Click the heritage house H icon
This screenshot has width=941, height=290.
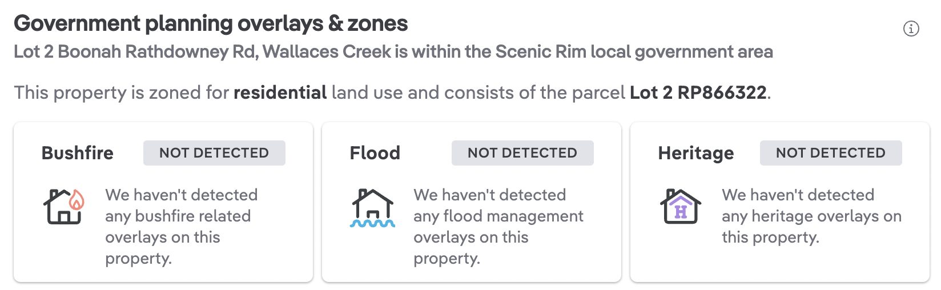pos(681,206)
